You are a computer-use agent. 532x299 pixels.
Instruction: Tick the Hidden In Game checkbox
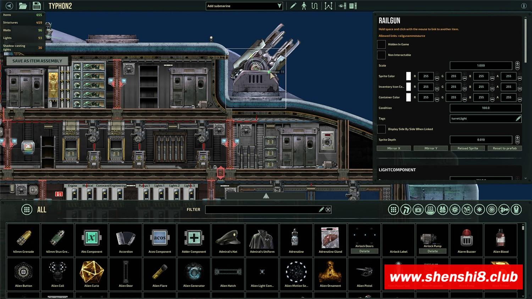381,44
